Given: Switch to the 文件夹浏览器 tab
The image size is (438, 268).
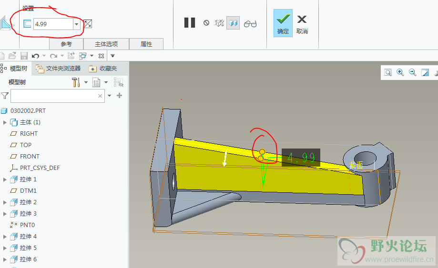Looking at the screenshot, I should click(58, 69).
